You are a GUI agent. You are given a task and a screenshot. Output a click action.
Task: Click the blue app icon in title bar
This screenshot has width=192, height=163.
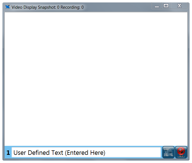[8, 7]
